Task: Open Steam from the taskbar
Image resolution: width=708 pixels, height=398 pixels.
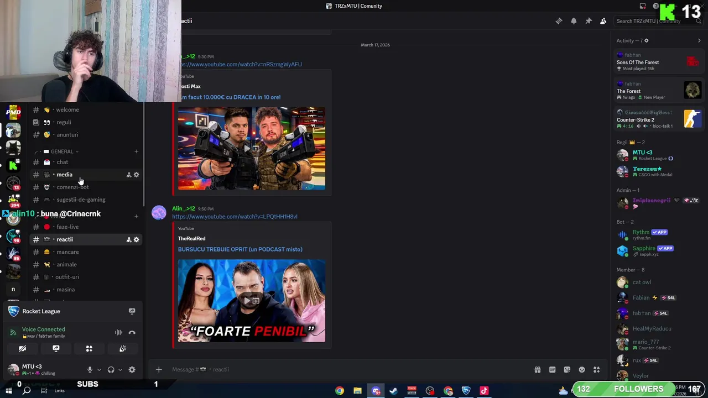Action: 393,391
